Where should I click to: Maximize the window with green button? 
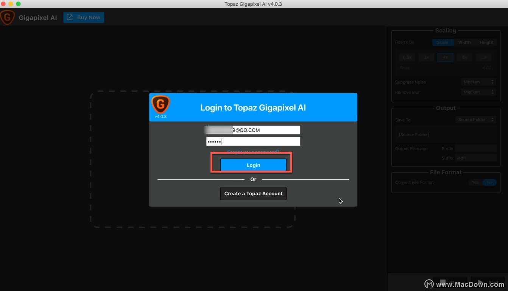18,4
